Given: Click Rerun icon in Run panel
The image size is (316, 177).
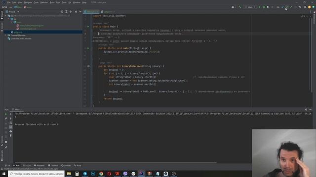Looking at the screenshot, I should (x=6, y=114).
